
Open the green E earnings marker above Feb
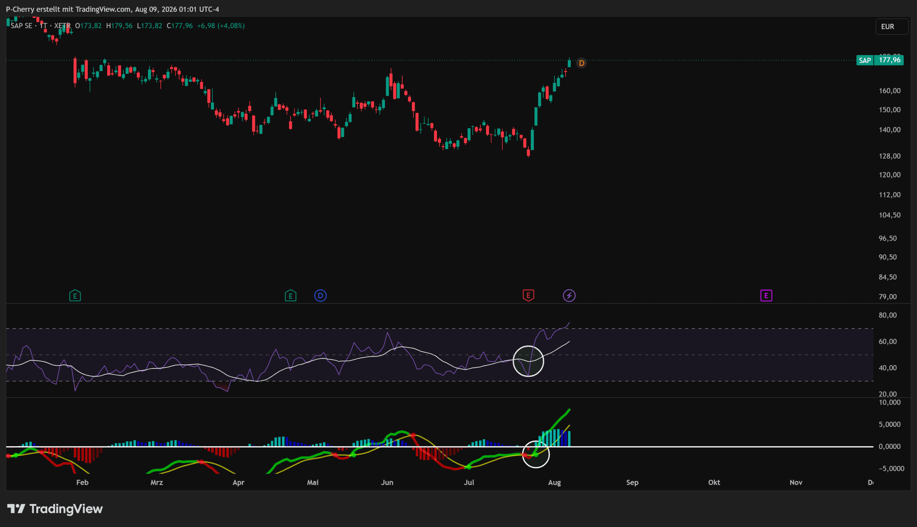pos(75,296)
